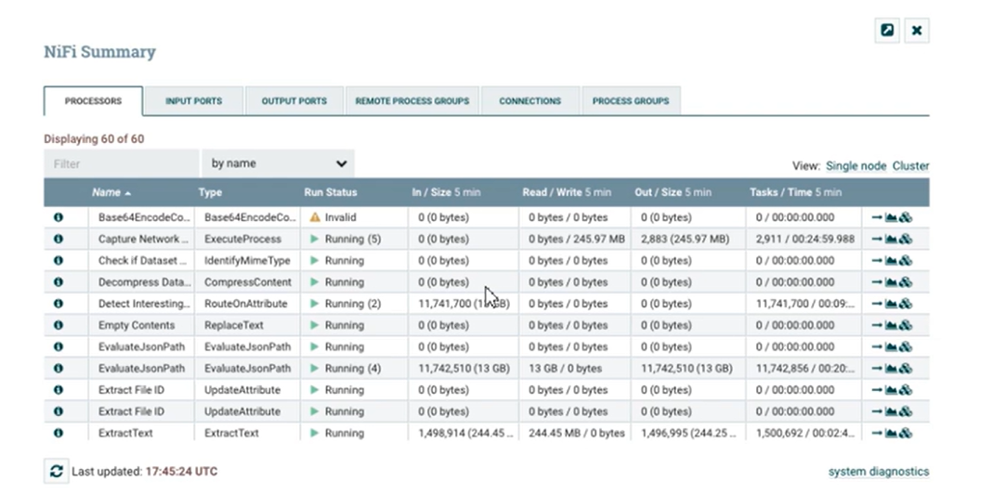Pop out the NiFi Summary window

(x=887, y=30)
